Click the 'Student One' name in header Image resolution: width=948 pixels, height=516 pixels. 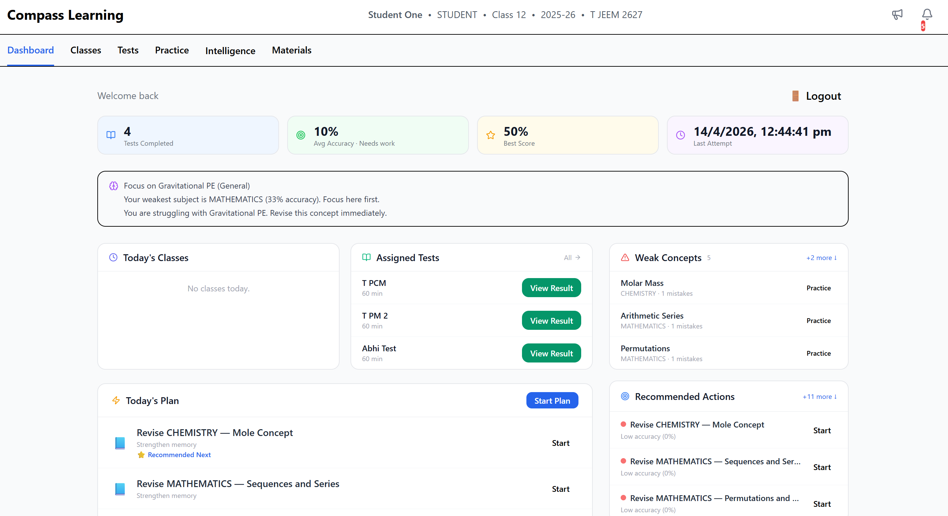pos(395,15)
